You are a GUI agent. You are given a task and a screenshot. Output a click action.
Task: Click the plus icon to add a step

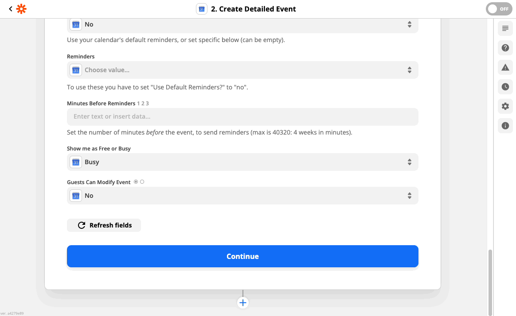click(242, 303)
